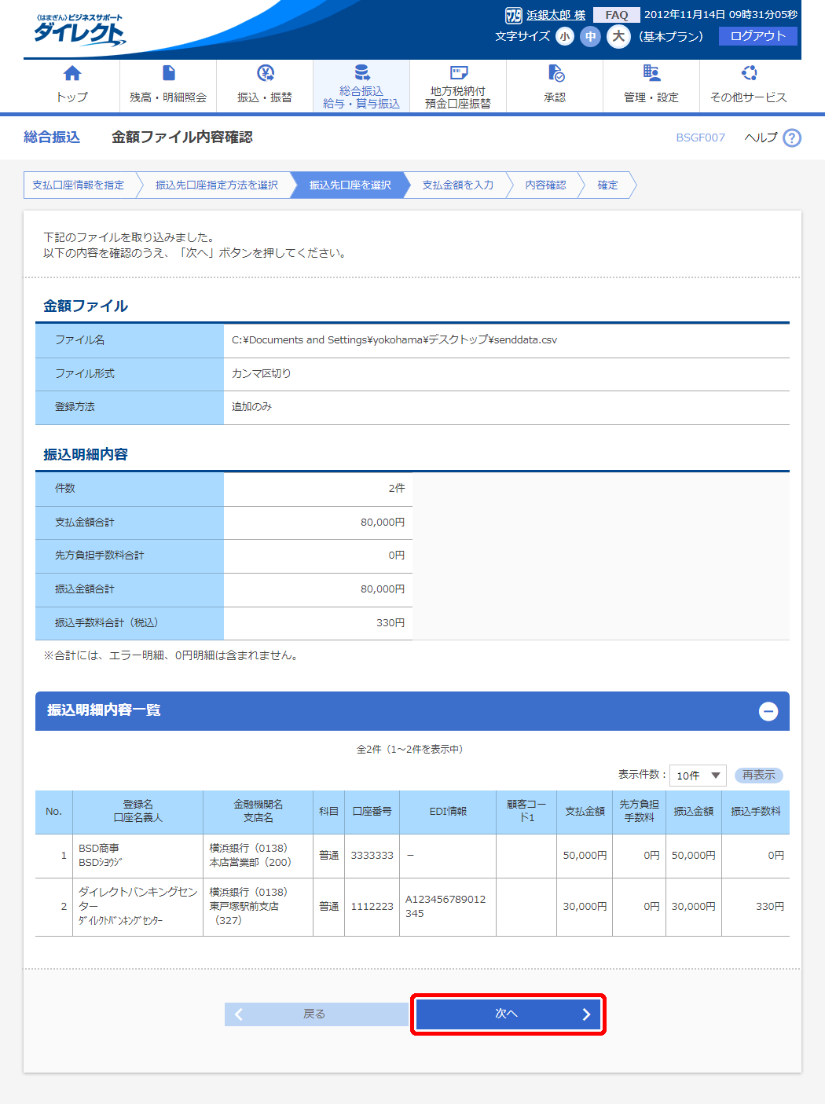This screenshot has height=1104, width=825.
Task: Click 地方税納付 預金口座振替 icon
Action: pos(458,73)
